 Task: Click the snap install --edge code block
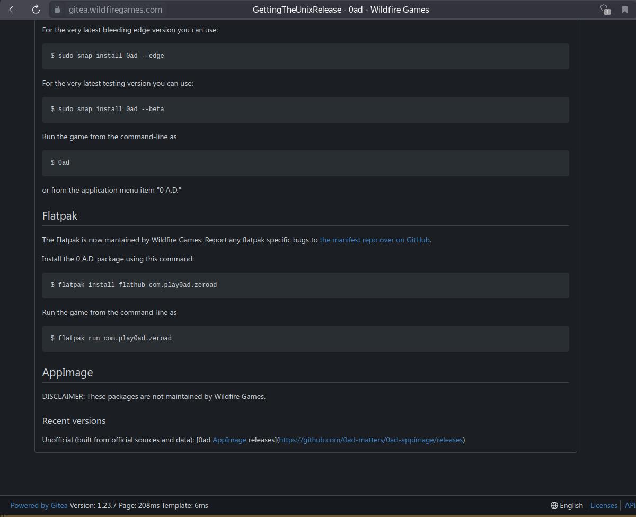coord(305,56)
